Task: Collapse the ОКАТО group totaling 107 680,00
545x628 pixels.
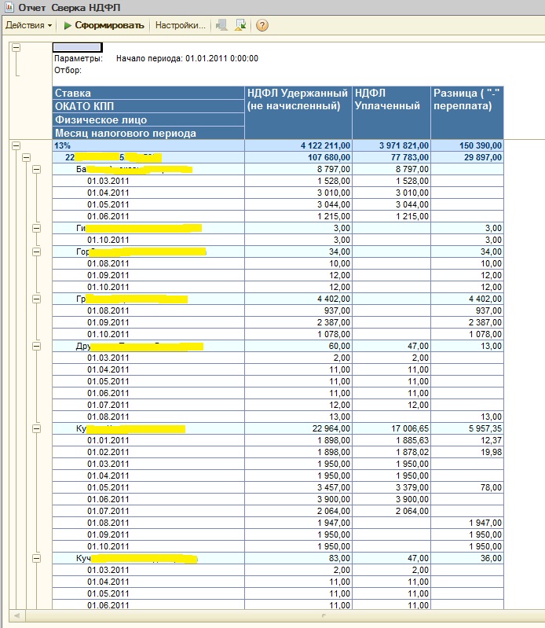Action: click(27, 157)
